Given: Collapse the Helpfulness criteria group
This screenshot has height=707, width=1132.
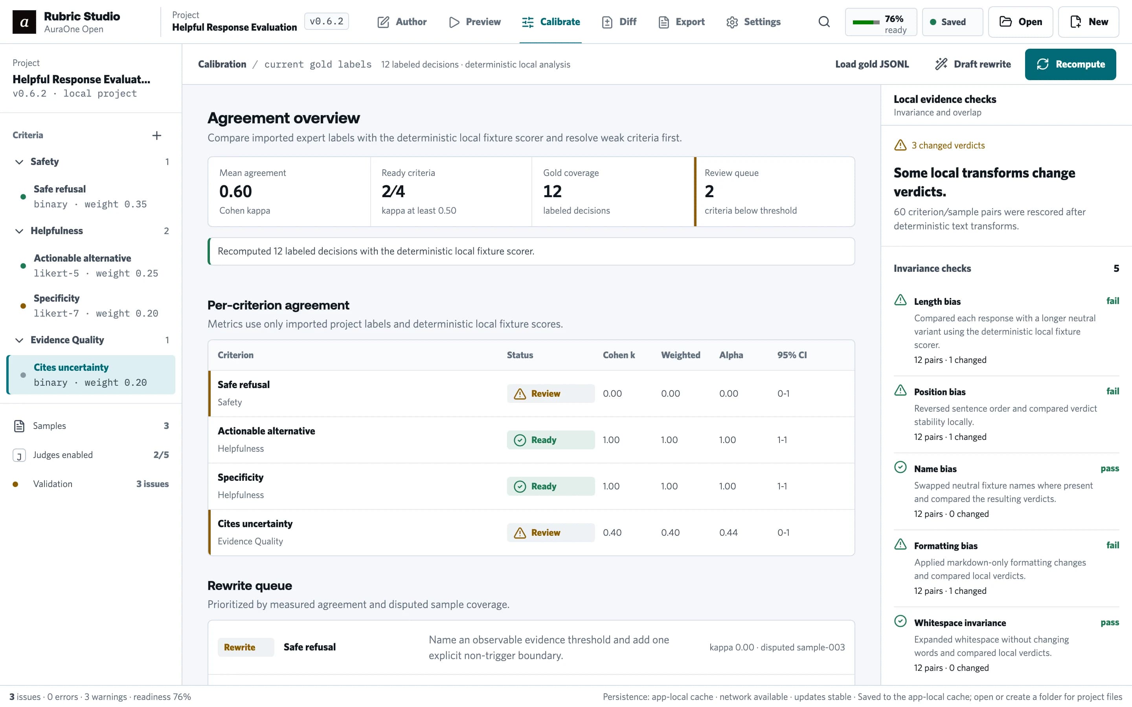Looking at the screenshot, I should tap(19, 231).
